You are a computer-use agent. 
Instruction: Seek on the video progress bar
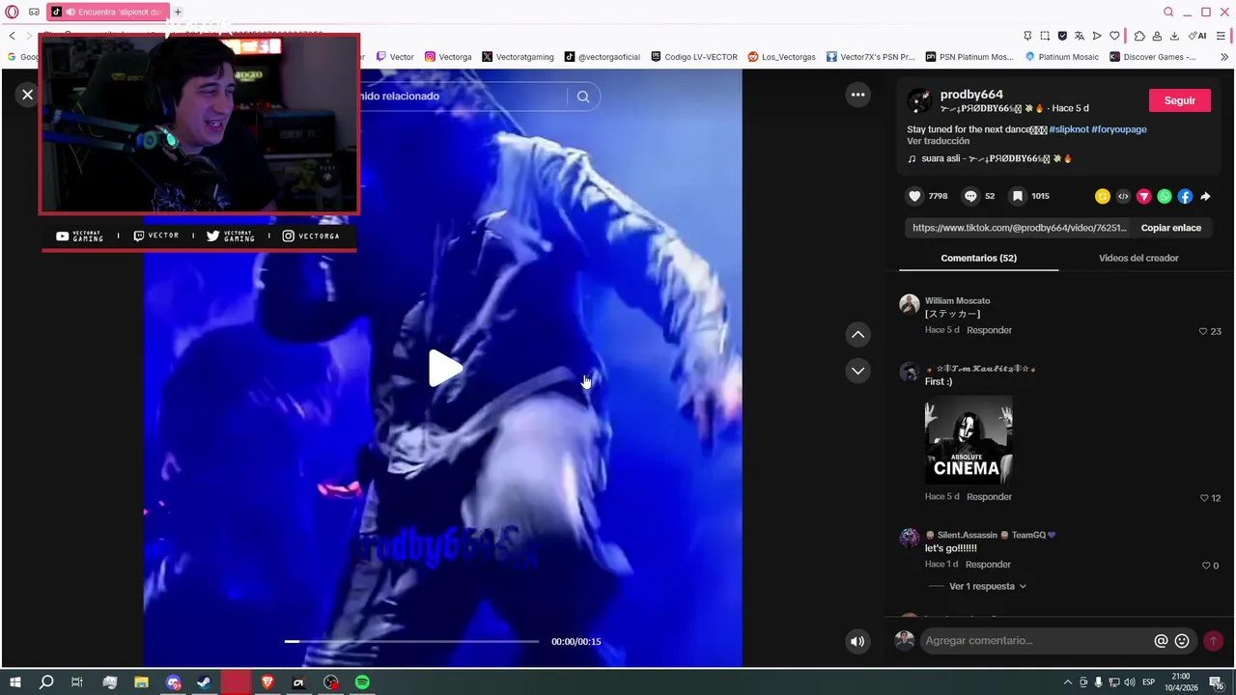[411, 641]
